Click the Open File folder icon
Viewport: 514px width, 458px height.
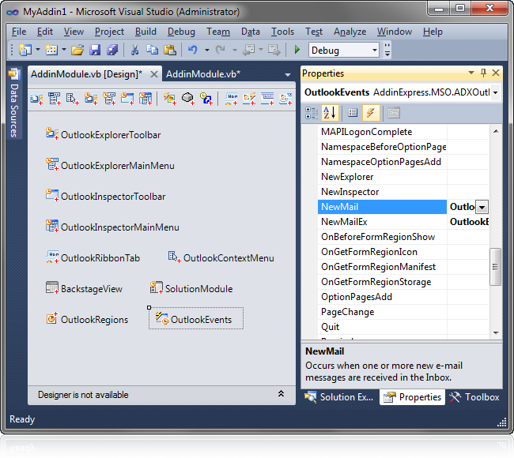77,50
